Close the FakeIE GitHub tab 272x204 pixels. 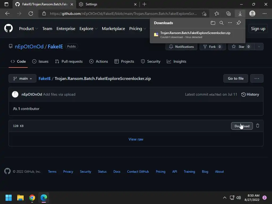(72, 4)
